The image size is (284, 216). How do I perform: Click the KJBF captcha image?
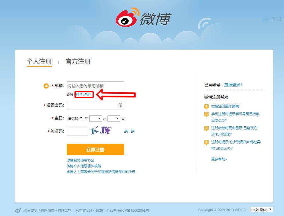point(101,131)
